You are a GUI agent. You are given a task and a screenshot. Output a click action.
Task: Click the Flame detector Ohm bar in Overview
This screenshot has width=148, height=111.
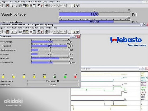click(x=50, y=63)
